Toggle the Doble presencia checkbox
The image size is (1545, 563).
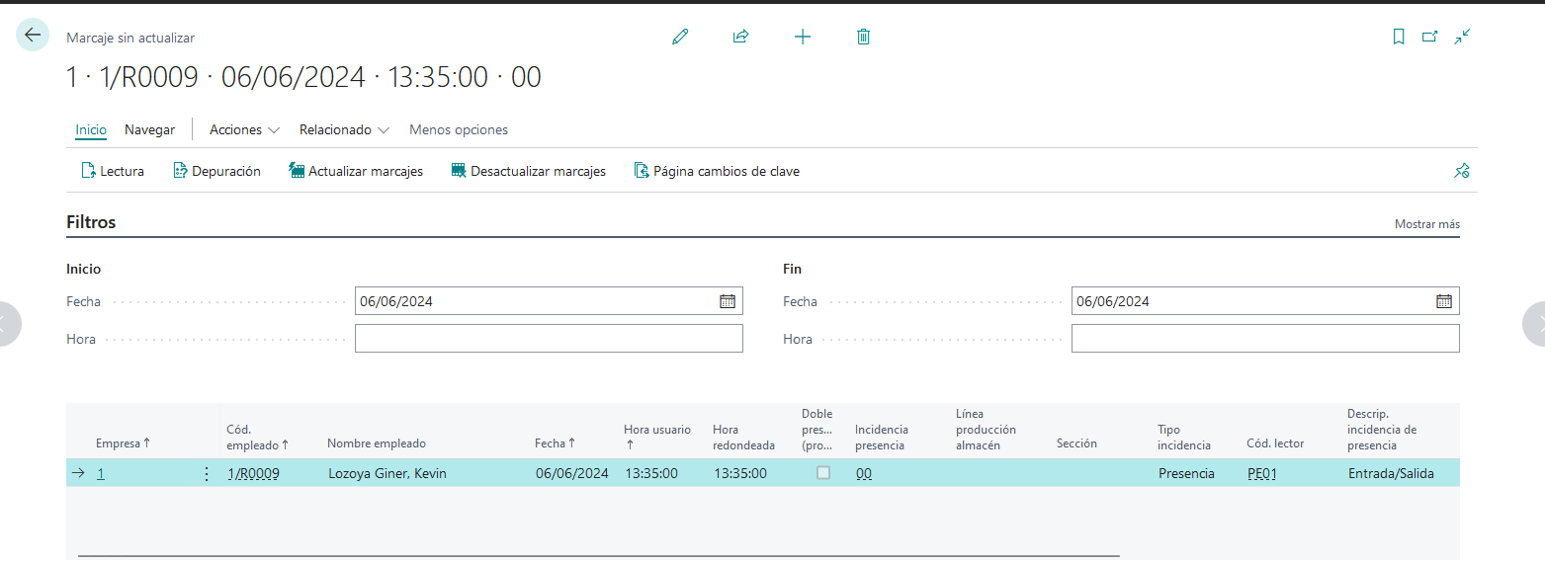click(x=823, y=473)
